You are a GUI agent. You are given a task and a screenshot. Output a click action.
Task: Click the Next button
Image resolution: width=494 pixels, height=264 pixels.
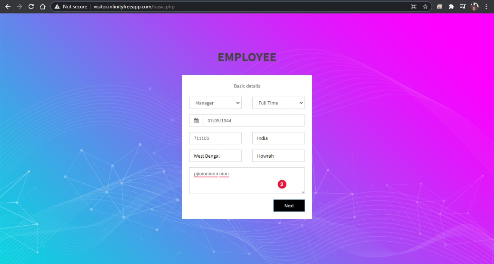click(x=289, y=205)
